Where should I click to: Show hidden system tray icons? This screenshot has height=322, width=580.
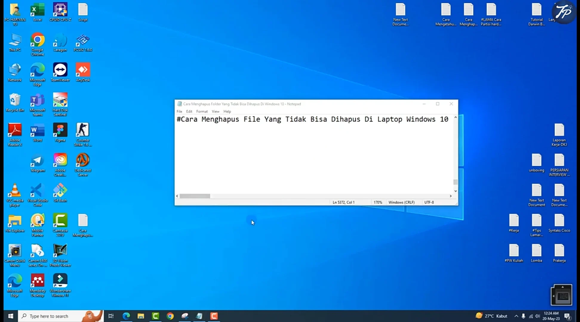(x=516, y=316)
